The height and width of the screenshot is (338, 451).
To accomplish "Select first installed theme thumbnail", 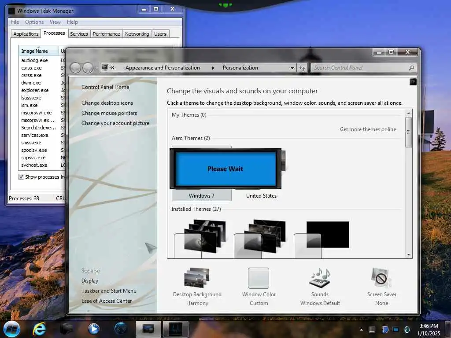I will pos(201,239).
